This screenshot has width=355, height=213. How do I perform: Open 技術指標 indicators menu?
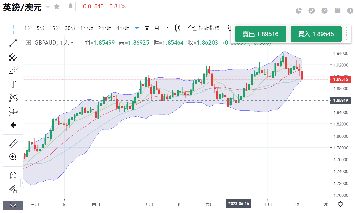(x=204, y=28)
